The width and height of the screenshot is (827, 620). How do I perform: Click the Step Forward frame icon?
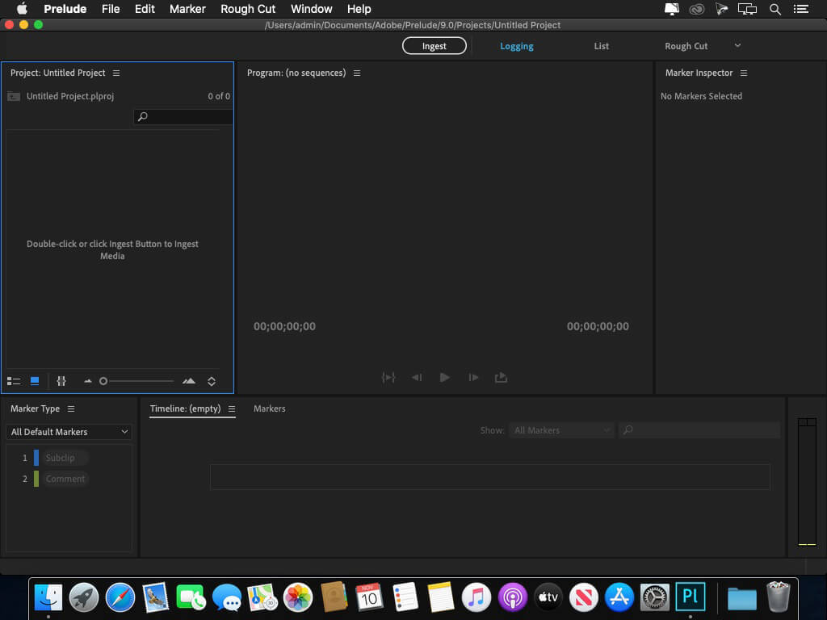click(473, 377)
